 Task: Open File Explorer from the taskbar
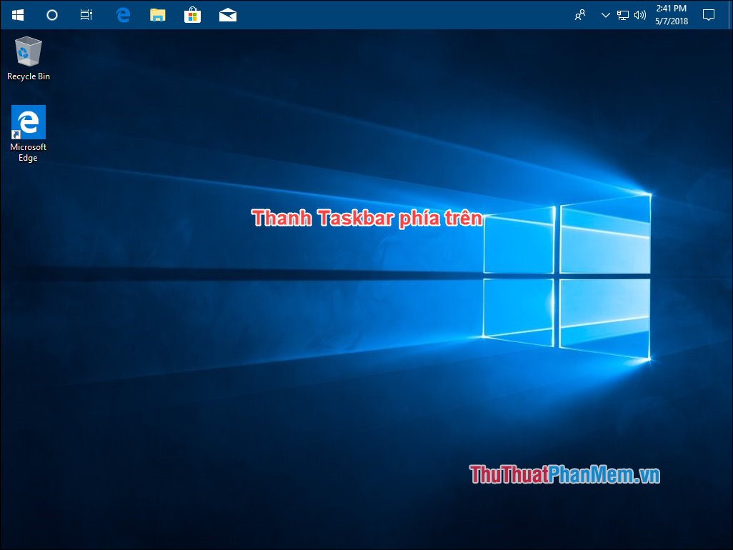[x=156, y=14]
